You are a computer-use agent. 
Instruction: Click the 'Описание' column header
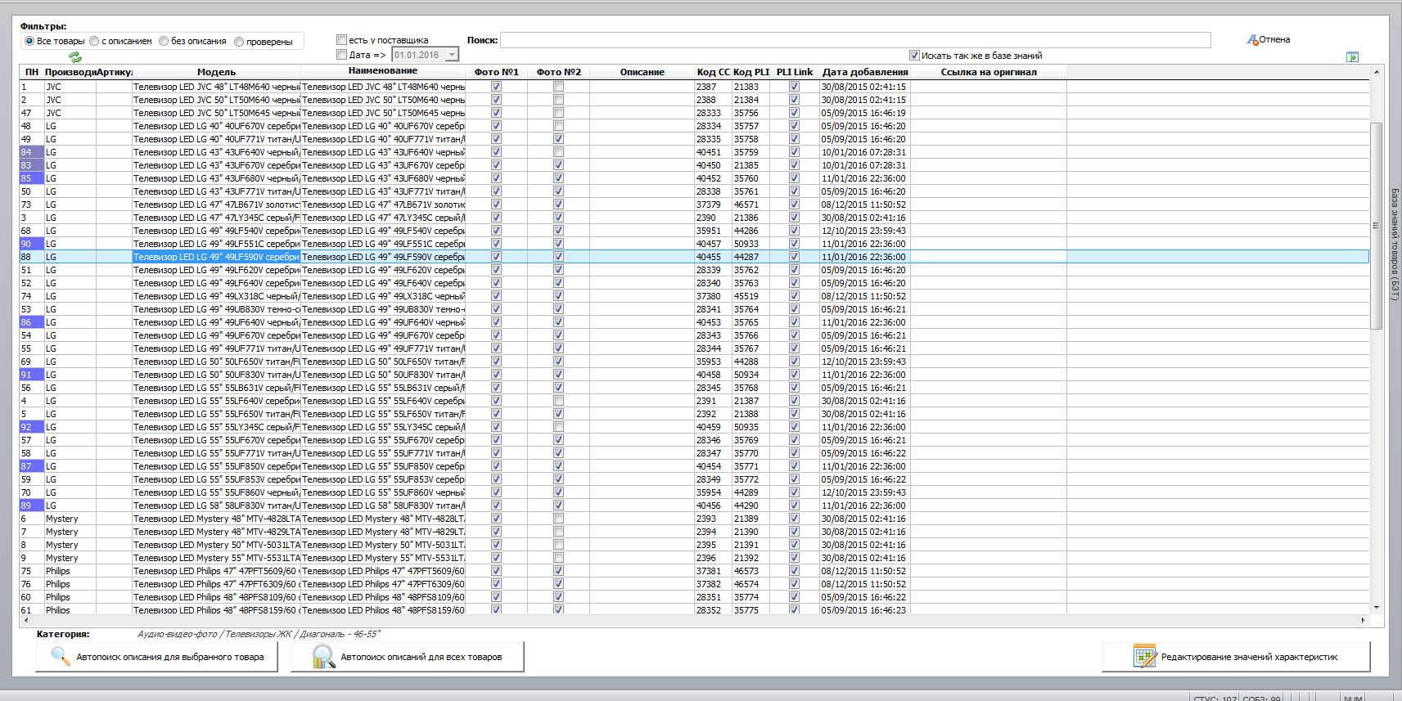(642, 72)
